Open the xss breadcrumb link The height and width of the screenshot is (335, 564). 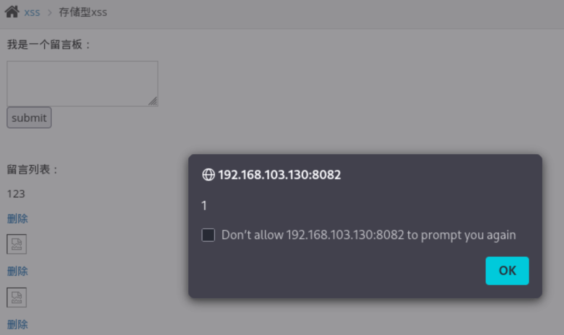32,12
